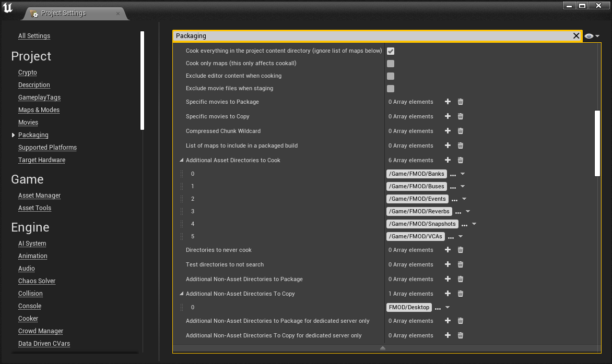Viewport: 612px width, 364px height.
Task: Open the Audio engine settings section
Action: coord(26,269)
